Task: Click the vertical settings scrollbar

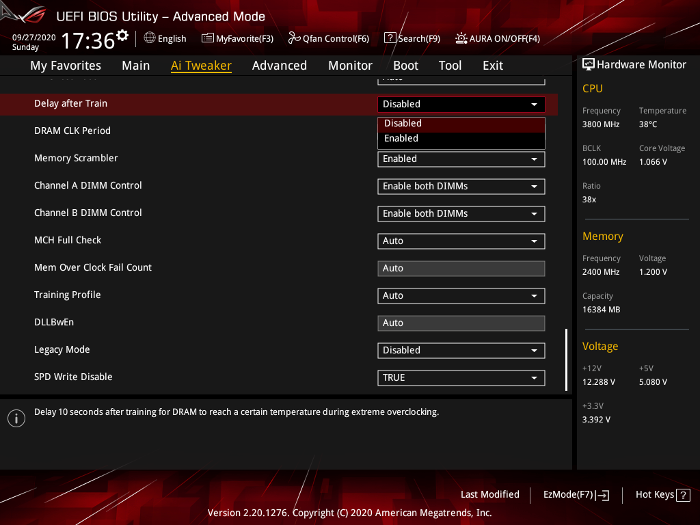Action: tap(566, 360)
